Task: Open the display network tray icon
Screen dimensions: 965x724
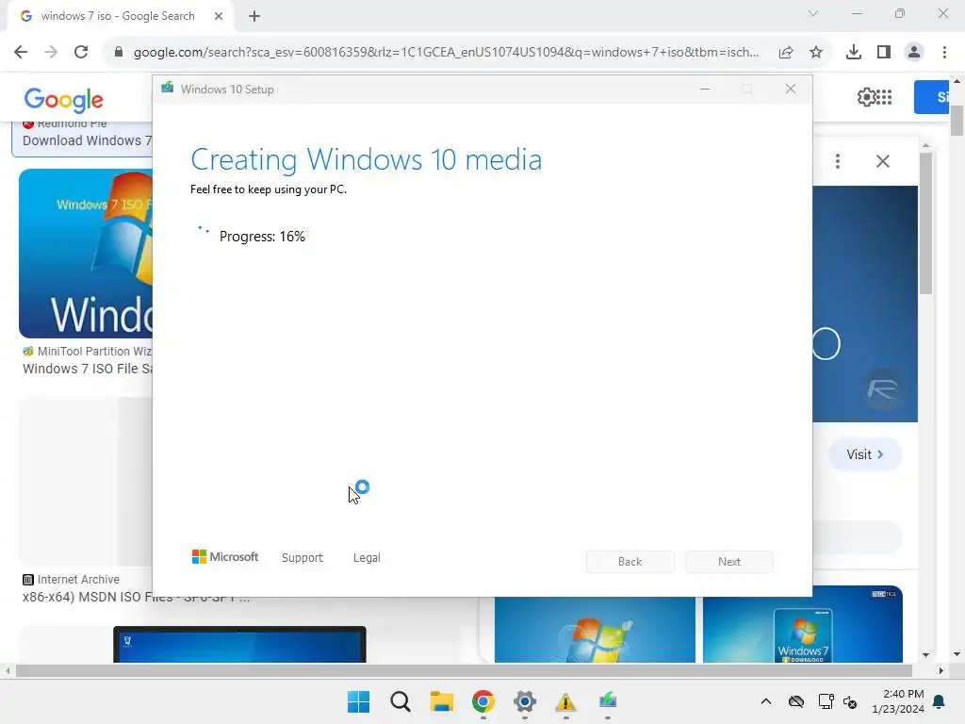Action: coord(826,701)
